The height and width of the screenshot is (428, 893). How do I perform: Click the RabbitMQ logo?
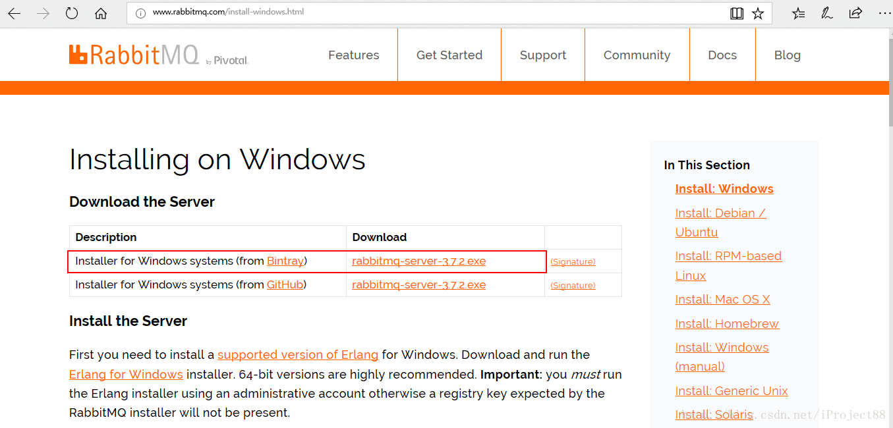tap(158, 55)
